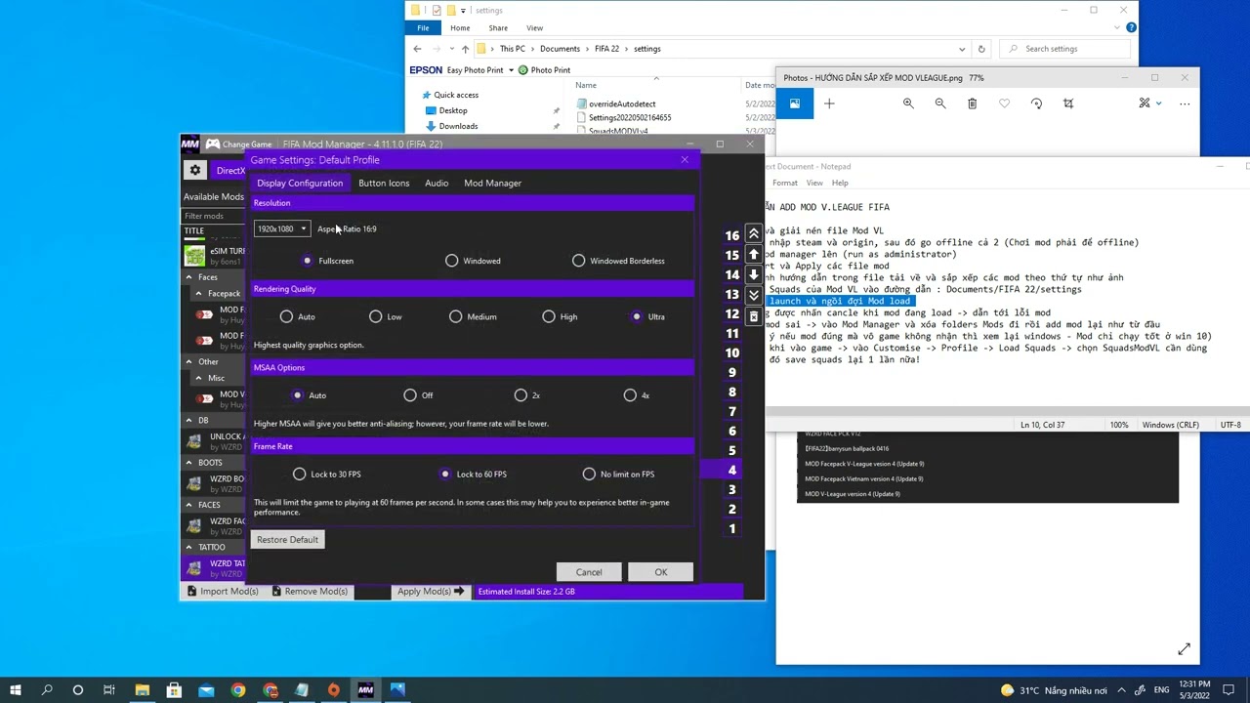
Task: Choose No limit on FPS
Action: 618,474
